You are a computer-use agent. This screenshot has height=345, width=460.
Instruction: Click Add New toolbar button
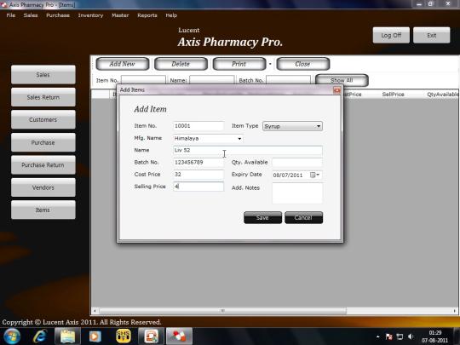coord(123,64)
